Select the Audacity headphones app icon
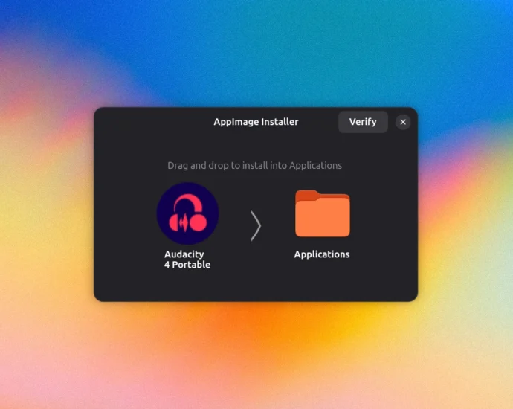 [x=188, y=213]
